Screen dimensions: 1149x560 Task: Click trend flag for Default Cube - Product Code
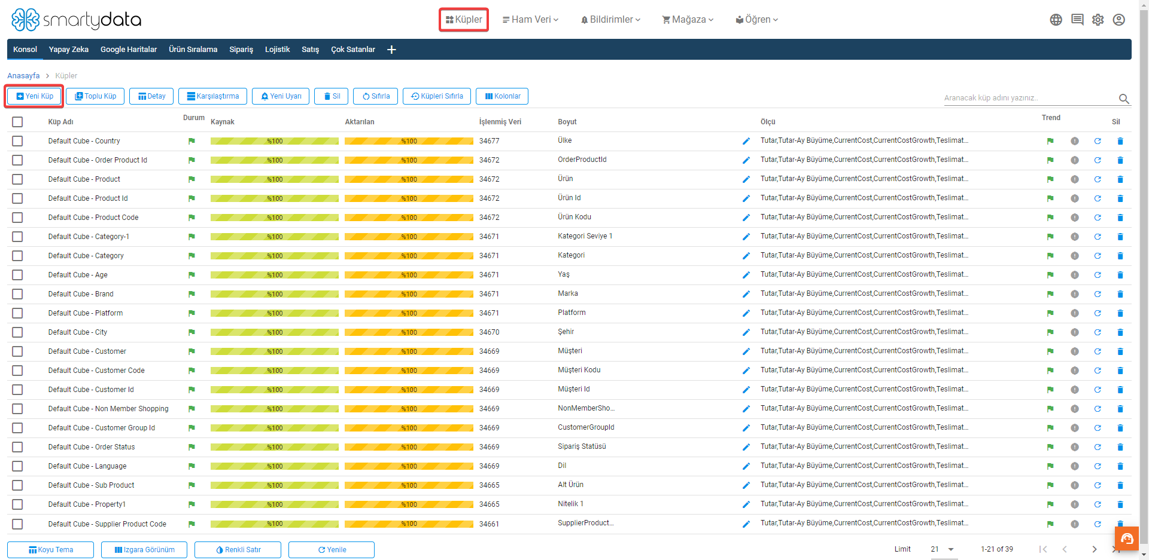coord(1050,218)
